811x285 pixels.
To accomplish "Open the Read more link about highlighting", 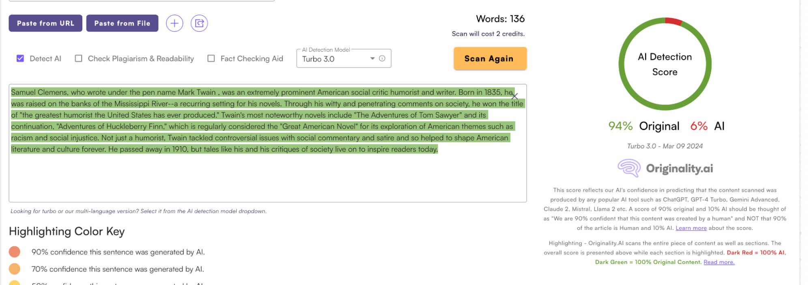I will [719, 262].
